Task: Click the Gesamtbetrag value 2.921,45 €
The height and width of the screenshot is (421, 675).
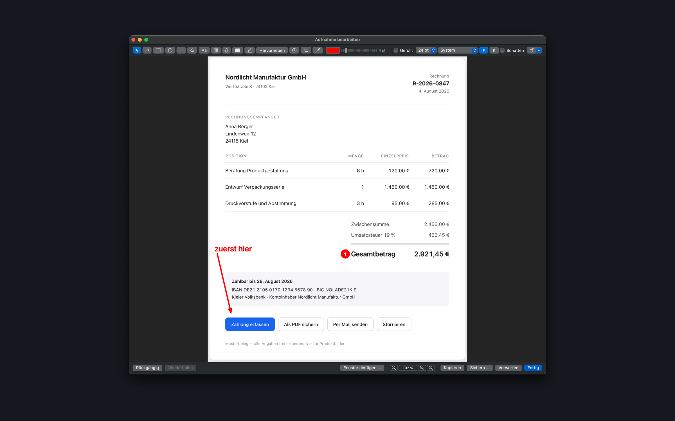Action: (x=431, y=254)
